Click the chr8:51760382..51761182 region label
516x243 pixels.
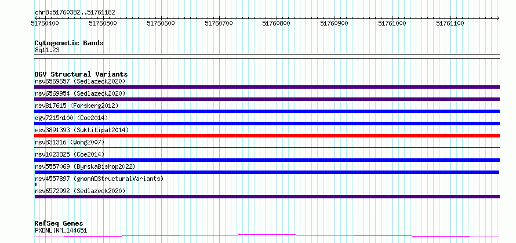point(75,13)
